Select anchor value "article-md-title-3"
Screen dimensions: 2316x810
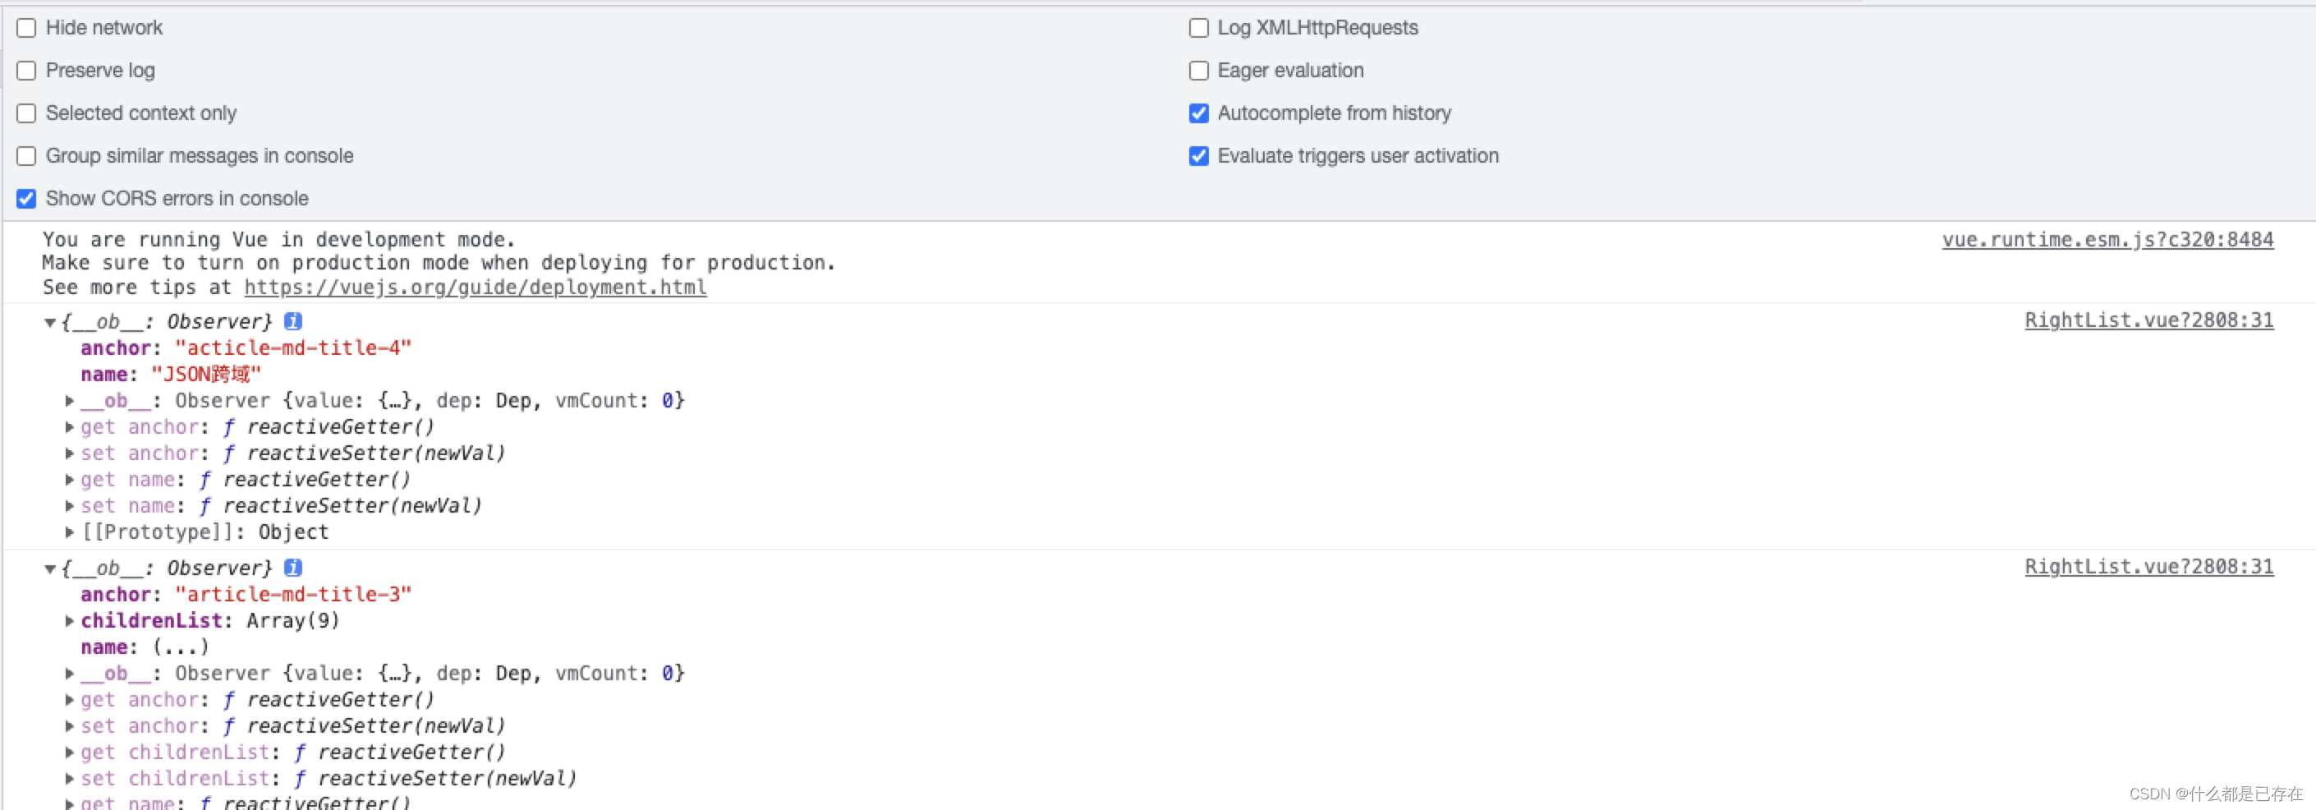click(x=293, y=594)
